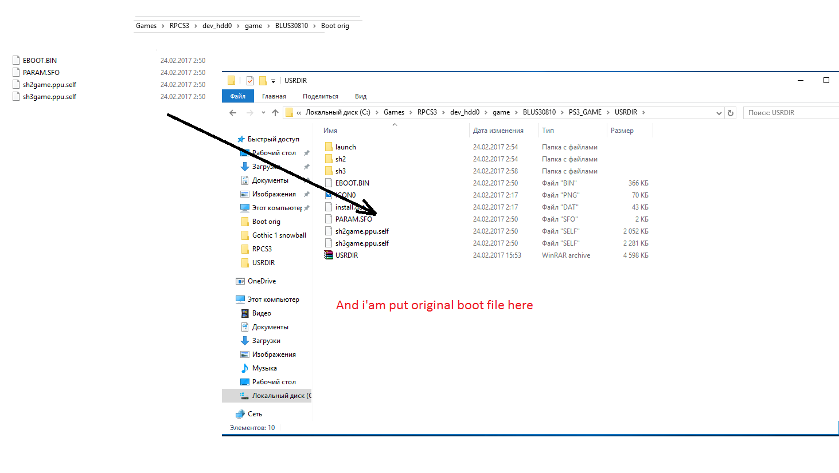Select the USRDIR WinRAR archive icon

(x=329, y=255)
